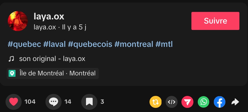
Task: Click the yellow repost icon
Action: tap(155, 102)
